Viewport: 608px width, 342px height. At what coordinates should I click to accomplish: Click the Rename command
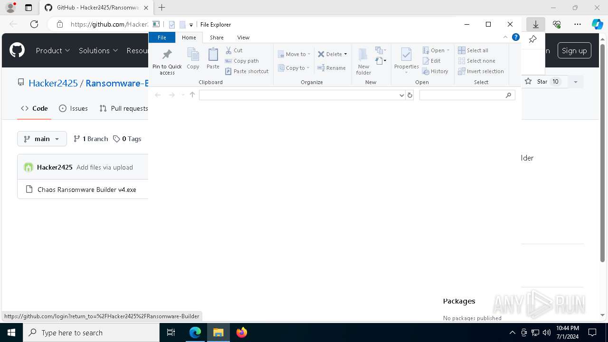coord(332,68)
